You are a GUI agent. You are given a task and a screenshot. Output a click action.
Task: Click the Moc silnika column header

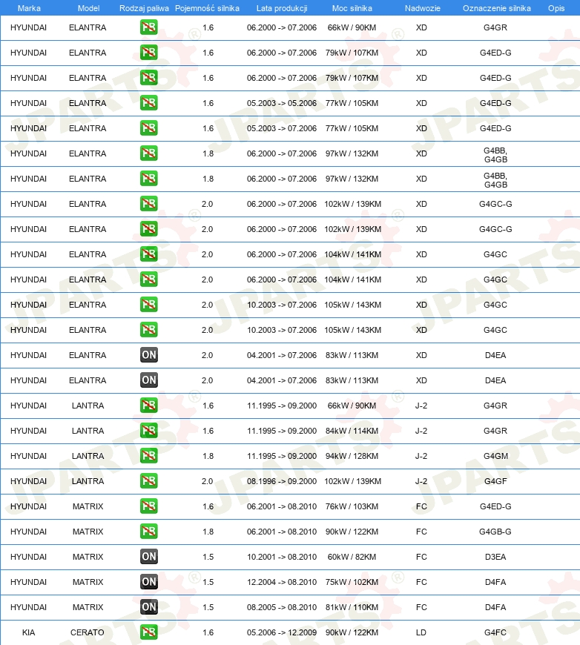click(x=352, y=8)
